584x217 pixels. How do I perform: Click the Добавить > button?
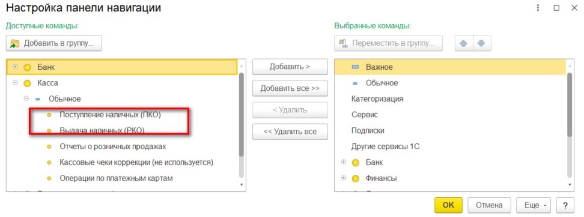click(290, 67)
